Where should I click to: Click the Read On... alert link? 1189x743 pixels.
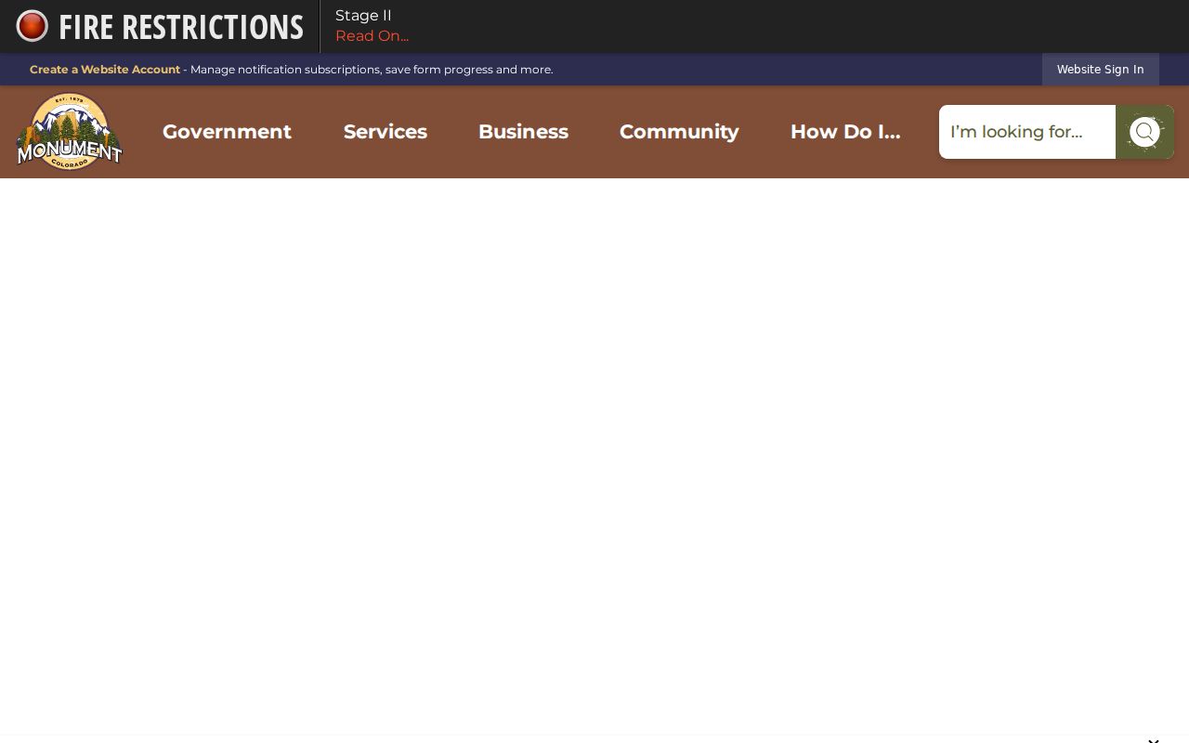pyautogui.click(x=372, y=36)
